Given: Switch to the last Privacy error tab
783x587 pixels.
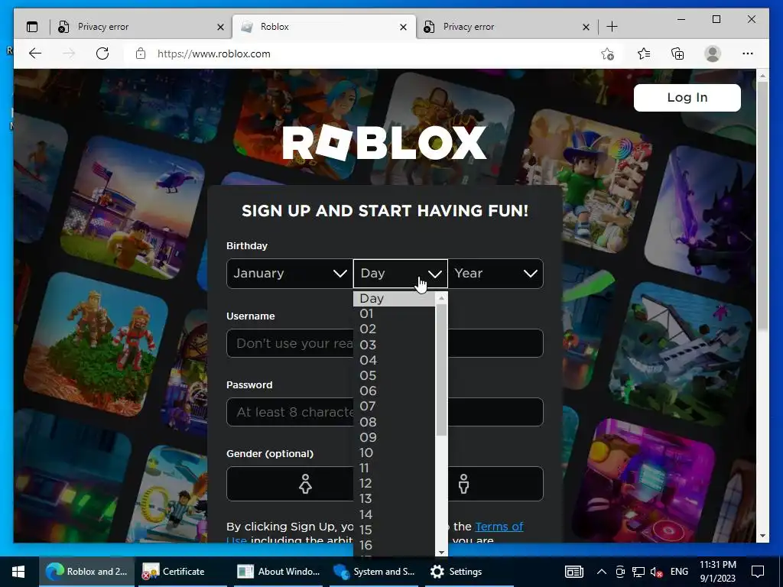Looking at the screenshot, I should coord(506,27).
